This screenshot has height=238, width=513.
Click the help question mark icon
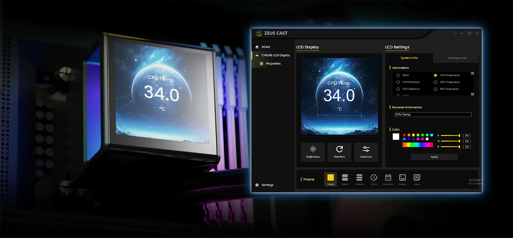(455, 34)
